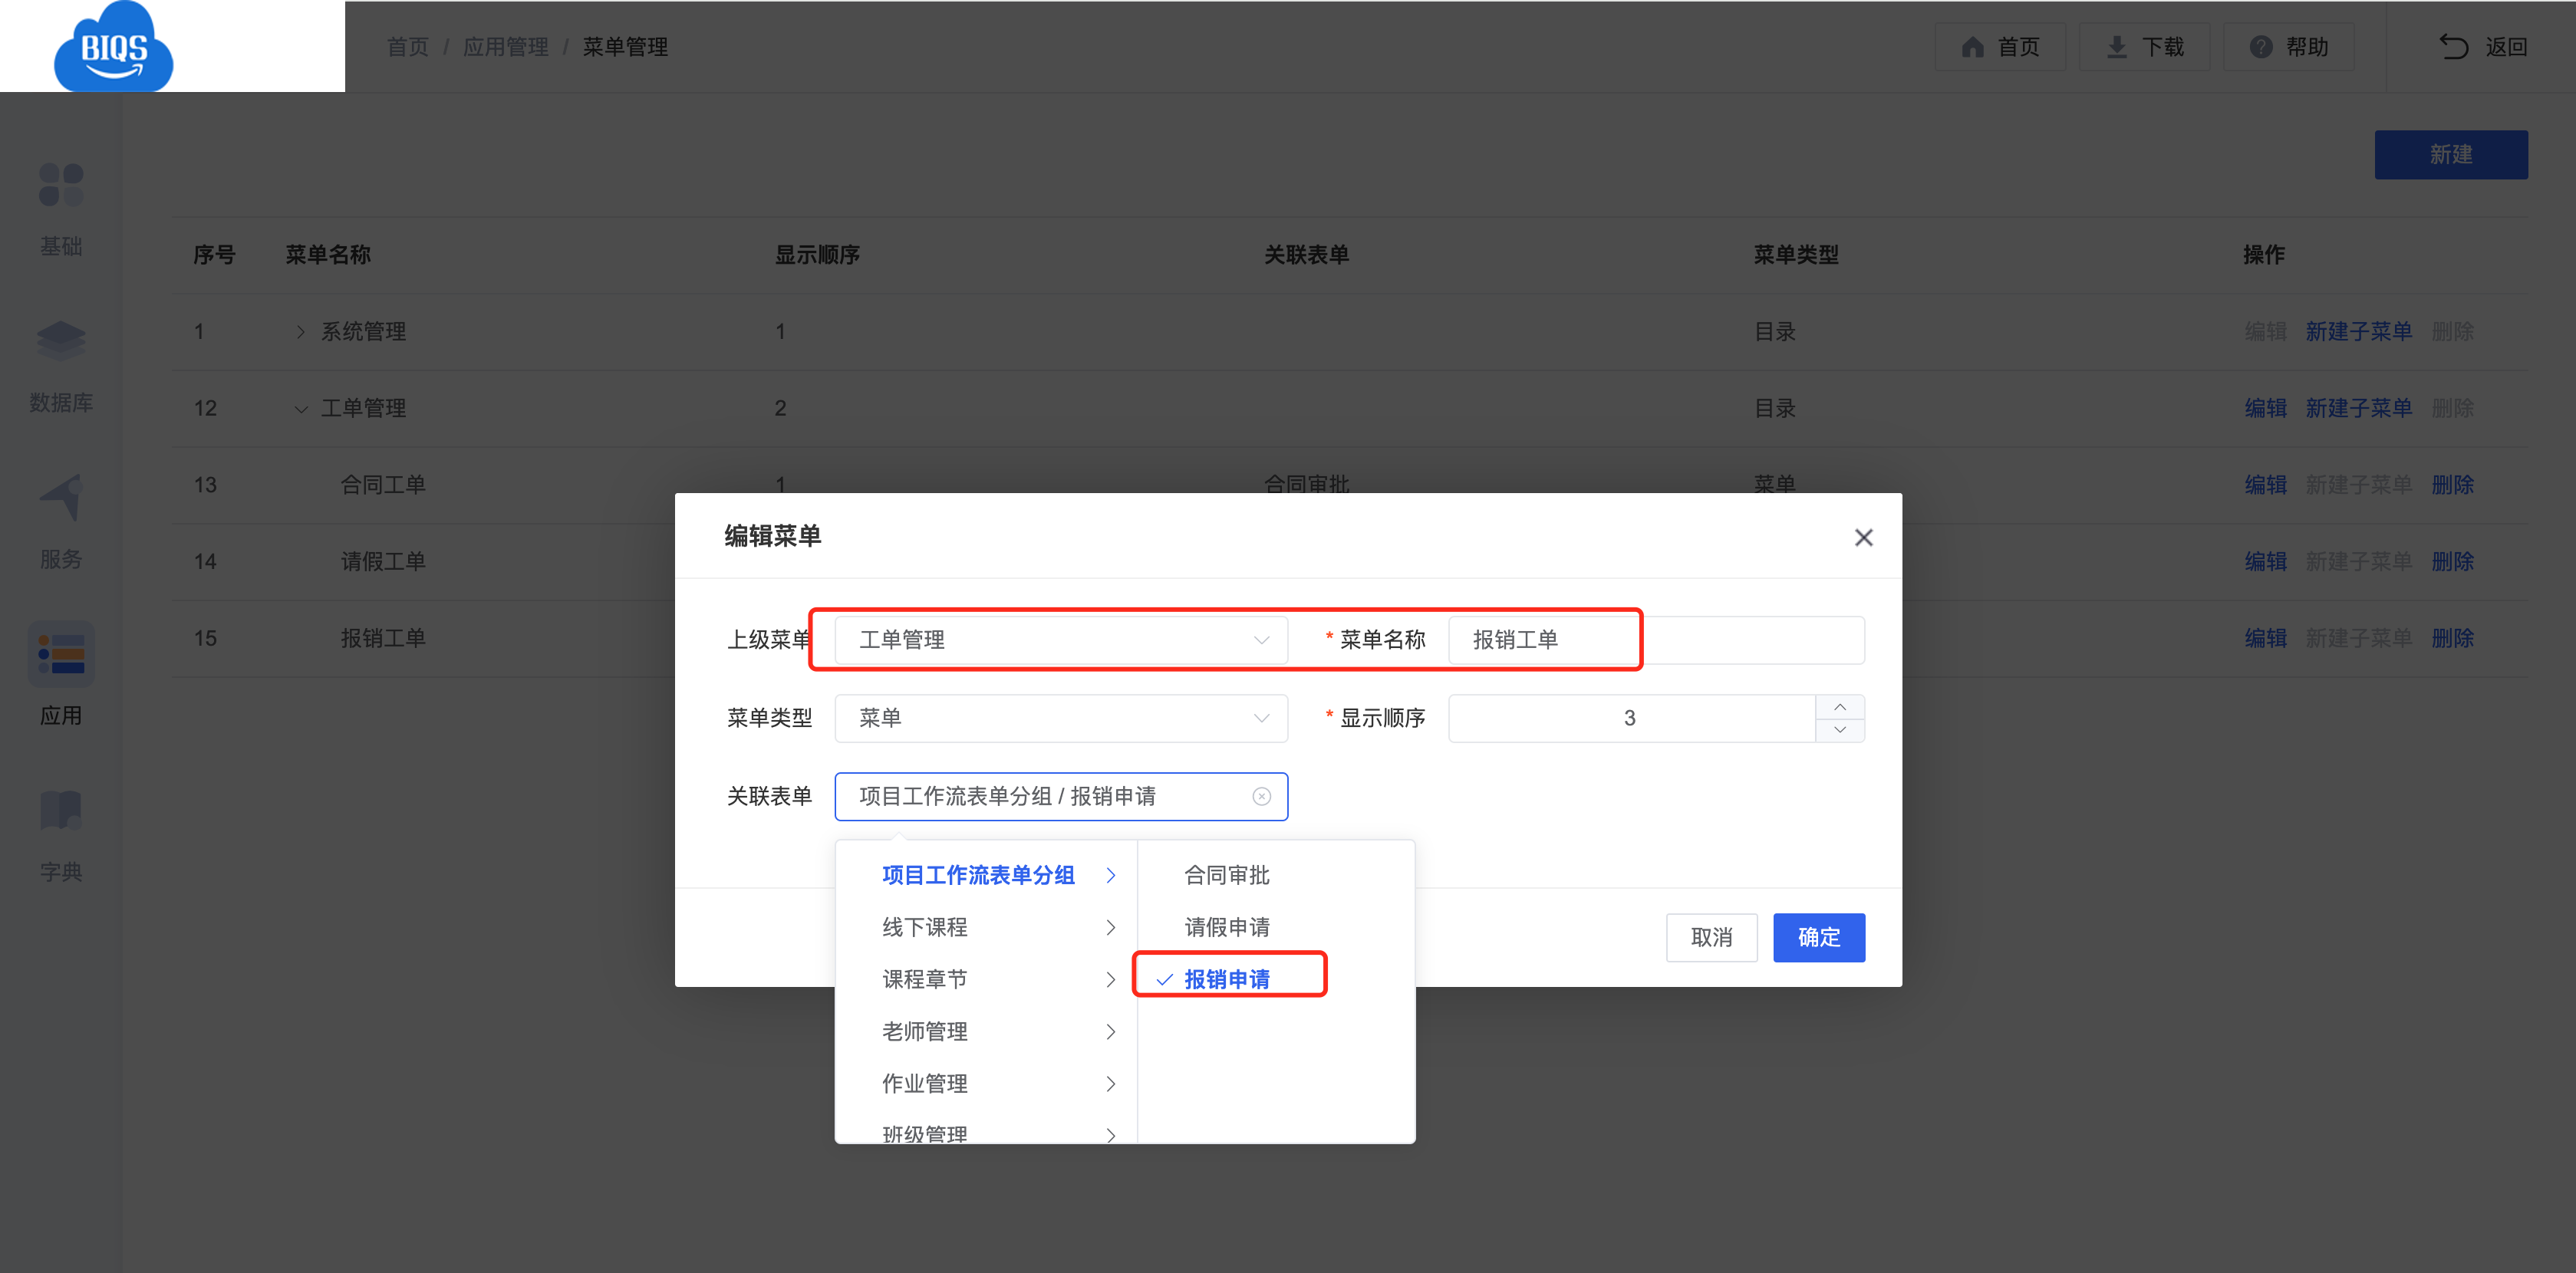Open the 字典 sidebar section
This screenshot has width=2576, height=1273.
(61, 835)
